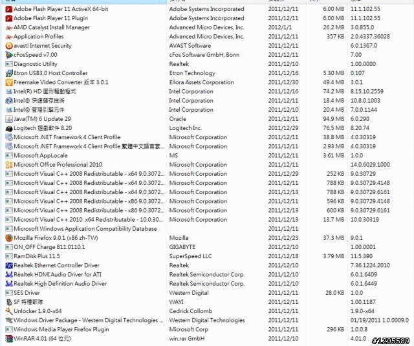Click the Microsoft AppLocale icon

click(x=9, y=156)
